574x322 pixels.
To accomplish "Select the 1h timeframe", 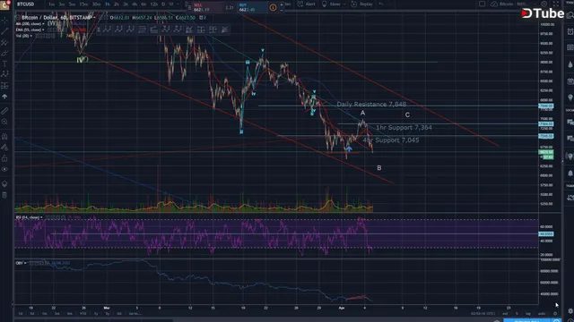I will click(108, 4).
